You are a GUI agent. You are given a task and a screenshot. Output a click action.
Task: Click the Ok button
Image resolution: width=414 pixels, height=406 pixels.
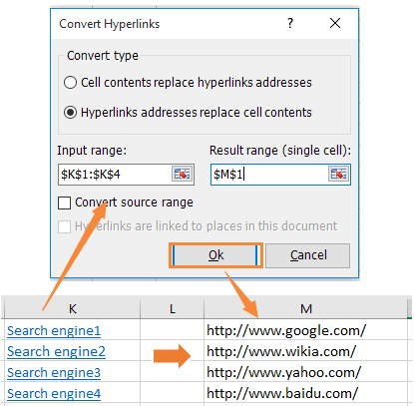(216, 255)
